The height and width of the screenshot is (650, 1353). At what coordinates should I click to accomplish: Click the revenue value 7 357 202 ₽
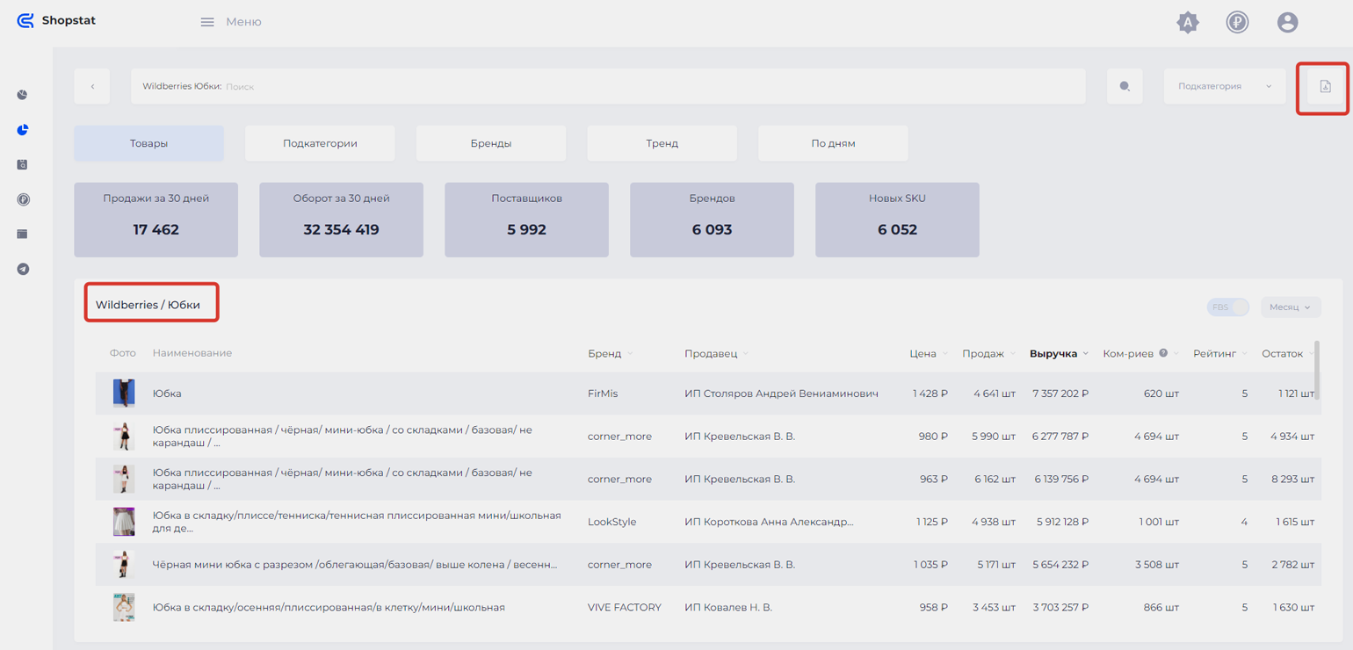coord(1060,394)
